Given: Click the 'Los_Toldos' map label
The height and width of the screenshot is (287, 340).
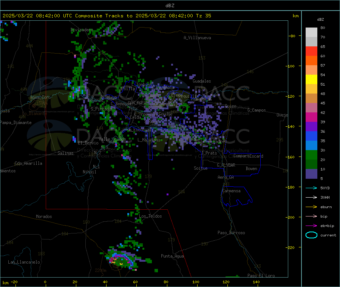Looking at the screenshot, I should click(x=150, y=216).
